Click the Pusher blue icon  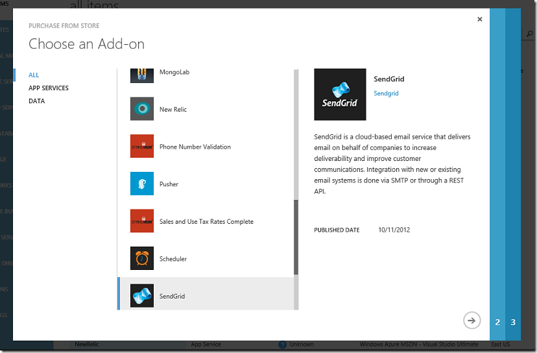click(x=142, y=184)
